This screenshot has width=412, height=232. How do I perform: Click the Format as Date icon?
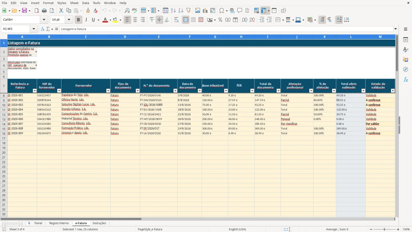236,20
